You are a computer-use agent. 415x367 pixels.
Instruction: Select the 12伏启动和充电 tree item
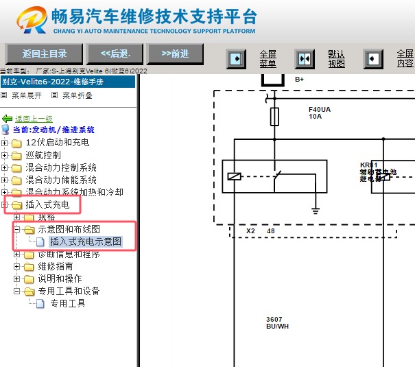click(x=58, y=143)
